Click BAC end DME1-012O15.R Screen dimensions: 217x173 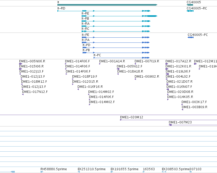point(85,82)
